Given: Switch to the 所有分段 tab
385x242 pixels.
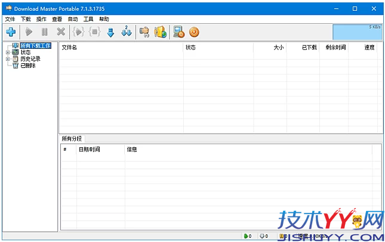Looking at the screenshot, I should click(72, 139).
